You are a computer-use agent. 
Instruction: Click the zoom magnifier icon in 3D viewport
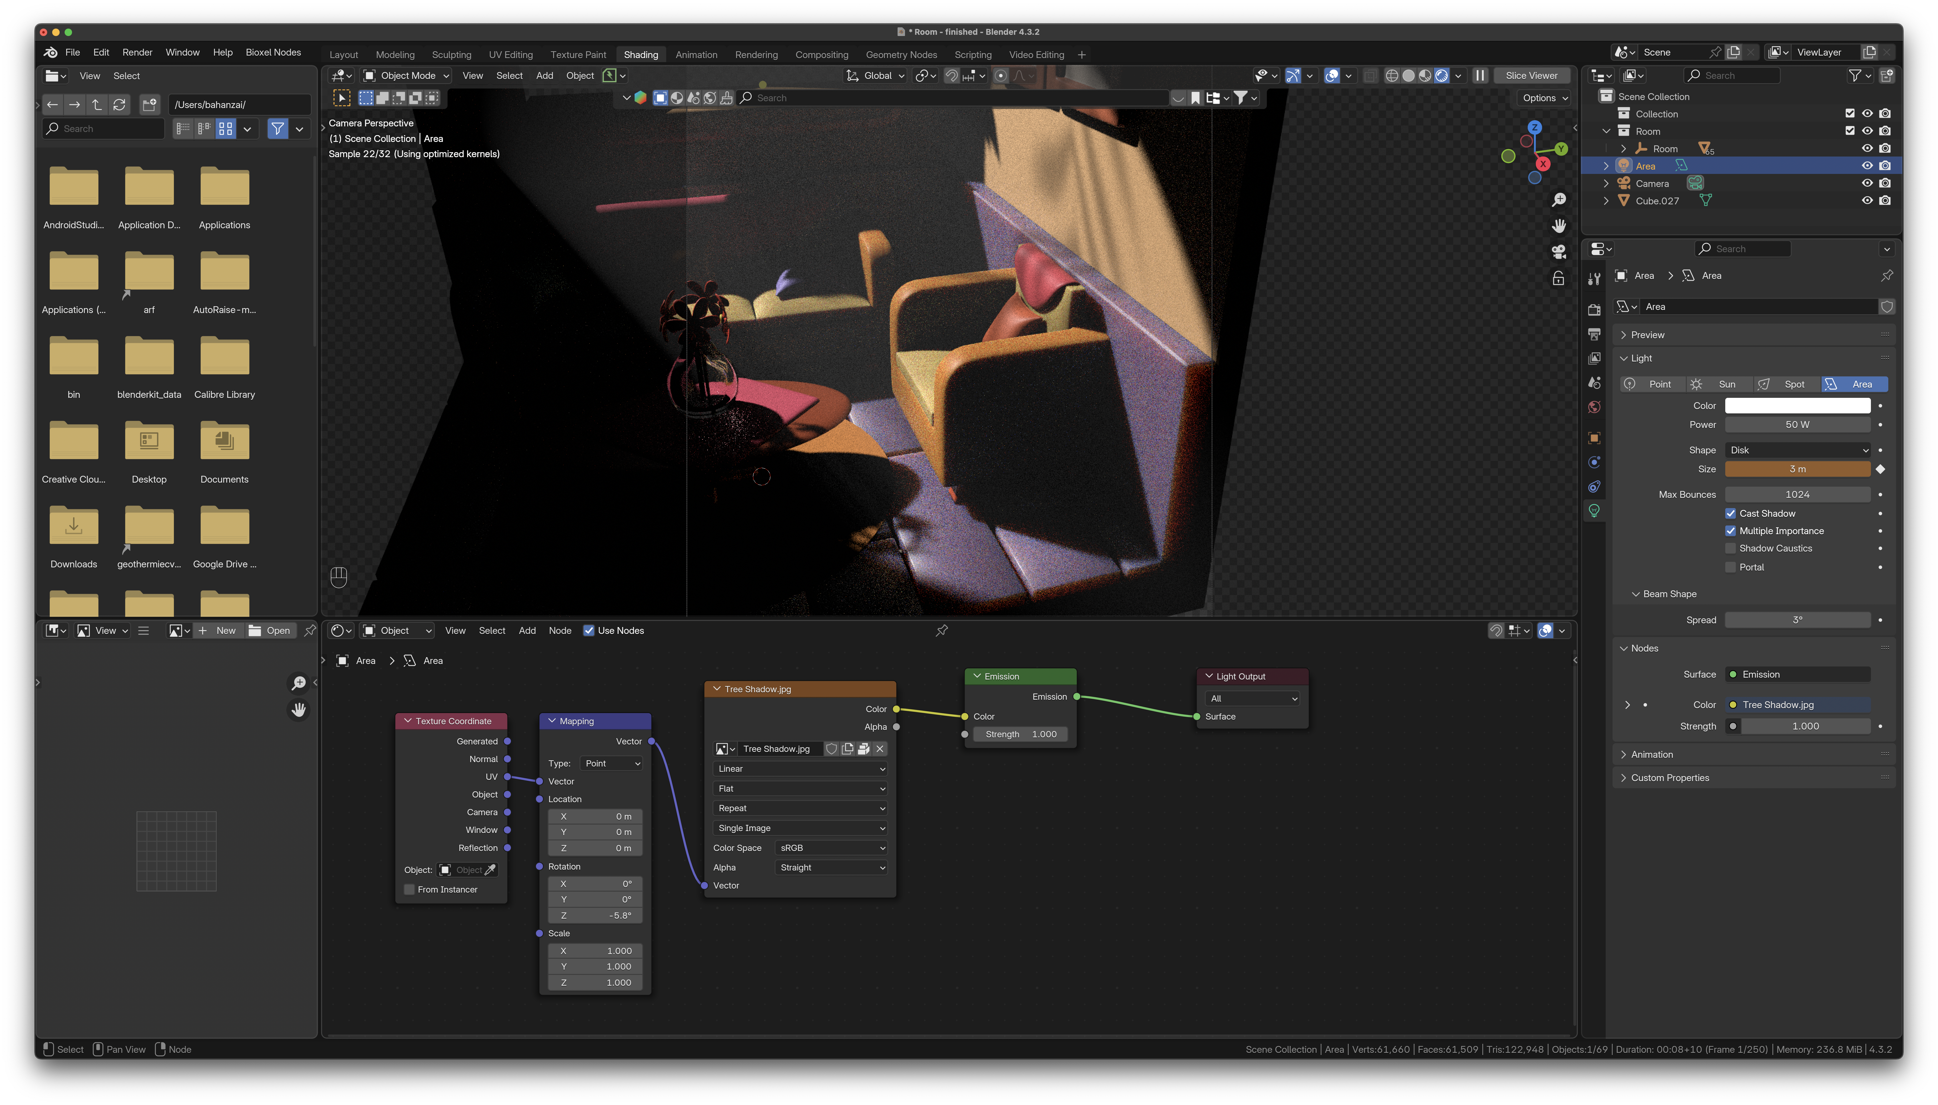pos(1558,200)
